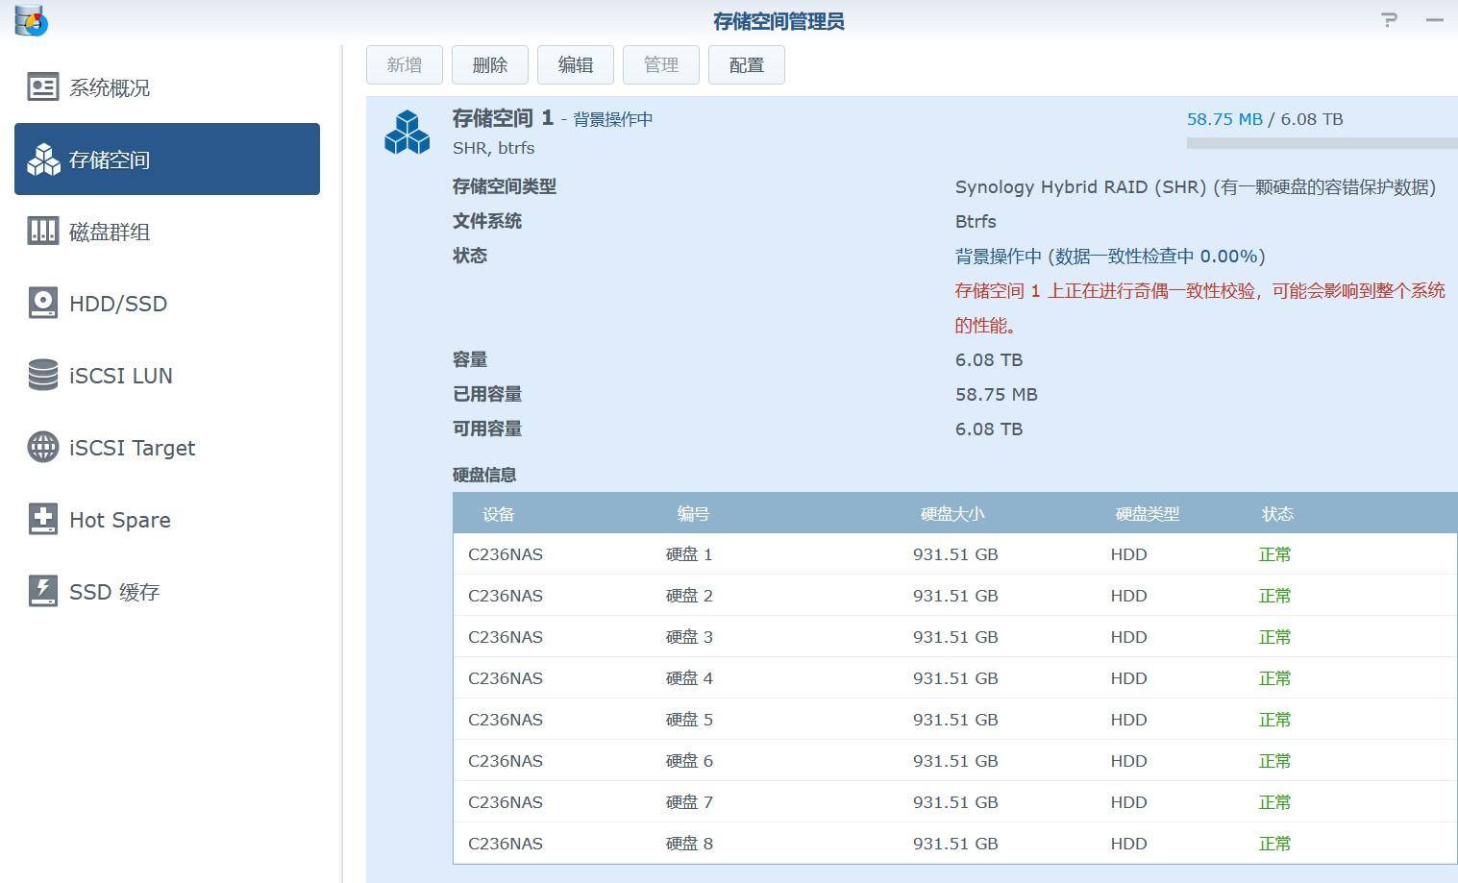
Task: Click the 正常 status of 硬盘 8
Action: tap(1274, 843)
